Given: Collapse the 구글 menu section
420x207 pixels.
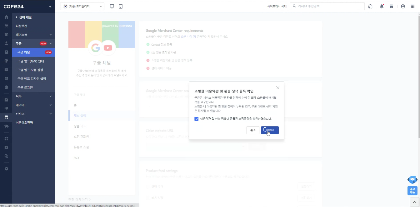Looking at the screenshot, I should (33, 44).
